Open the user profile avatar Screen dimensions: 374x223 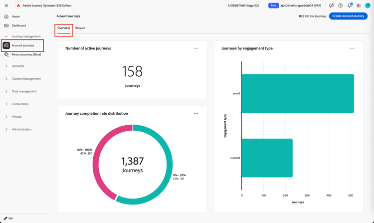[368, 5]
